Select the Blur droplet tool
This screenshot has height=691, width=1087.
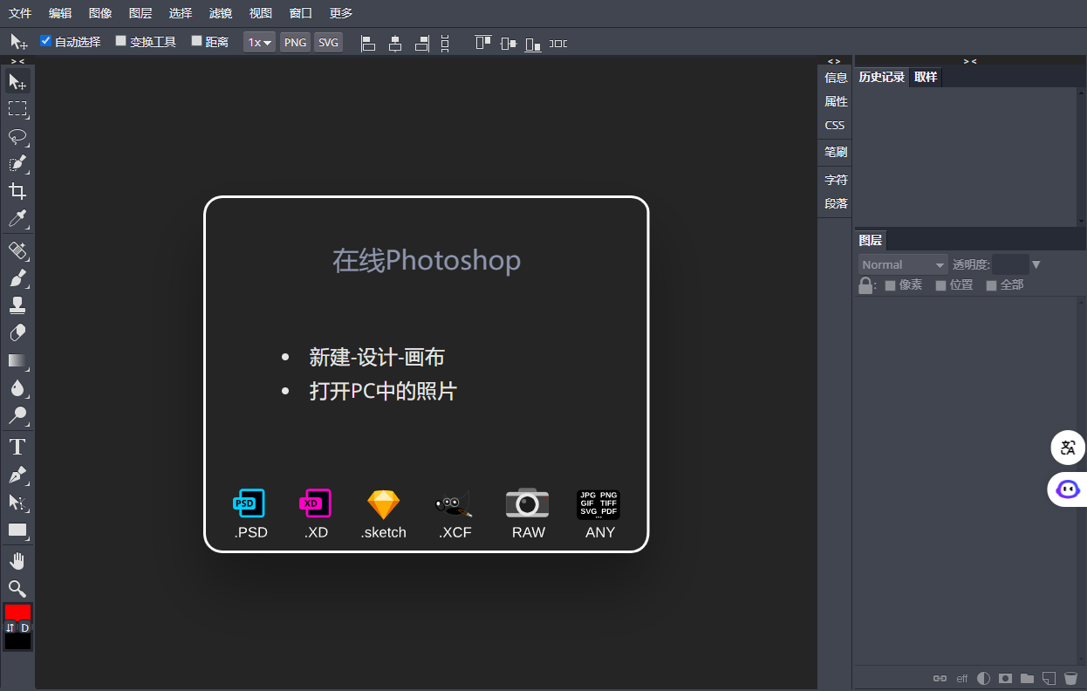(17, 387)
